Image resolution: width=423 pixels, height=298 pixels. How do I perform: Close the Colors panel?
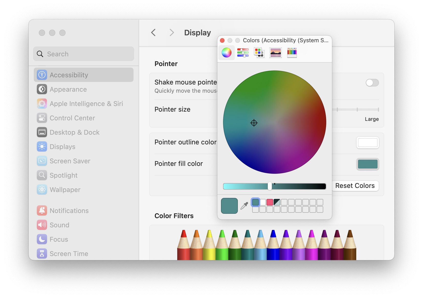(x=222, y=40)
